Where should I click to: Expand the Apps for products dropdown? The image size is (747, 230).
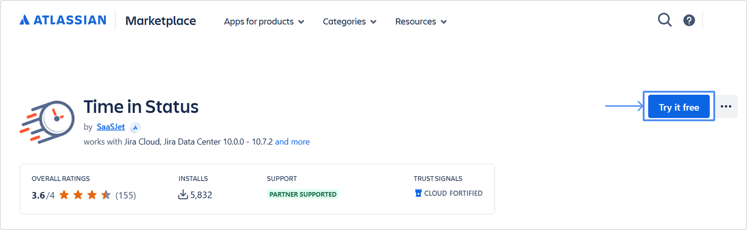264,22
